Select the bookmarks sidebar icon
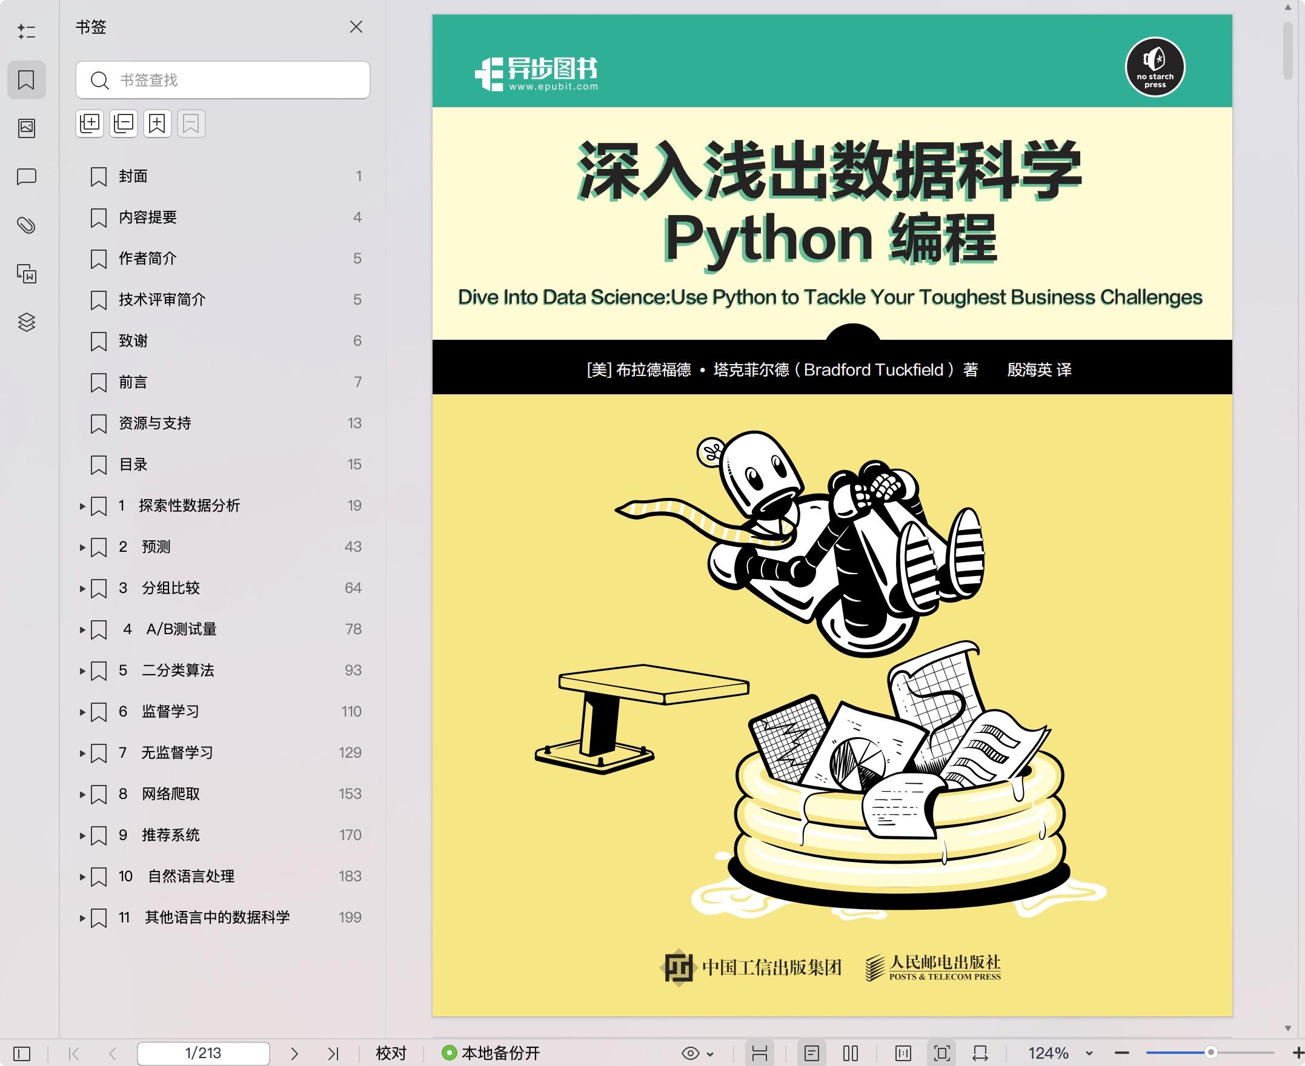Screen dimensions: 1305x1066 pyautogui.click(x=27, y=80)
